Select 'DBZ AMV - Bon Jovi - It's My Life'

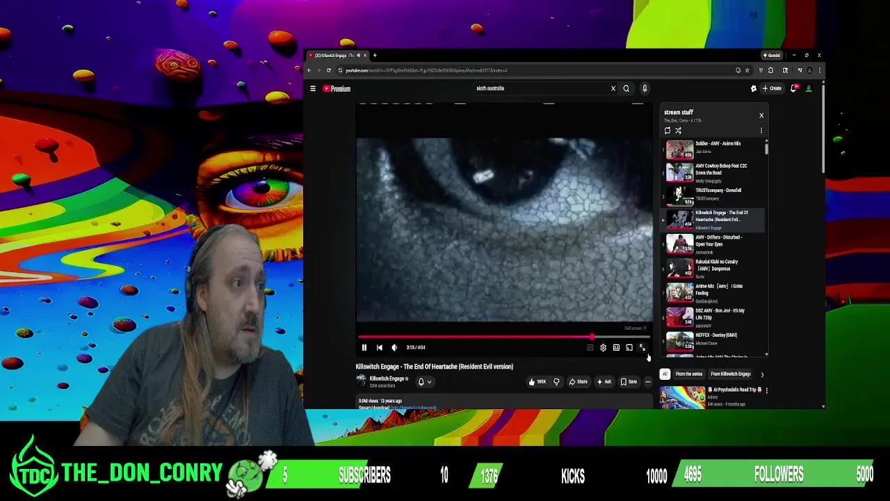coord(713,317)
